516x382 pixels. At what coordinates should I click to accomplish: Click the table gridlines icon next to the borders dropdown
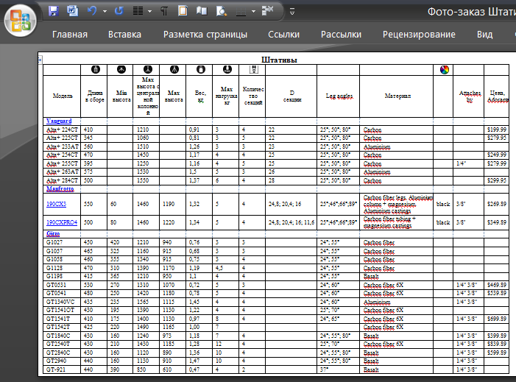[267, 10]
